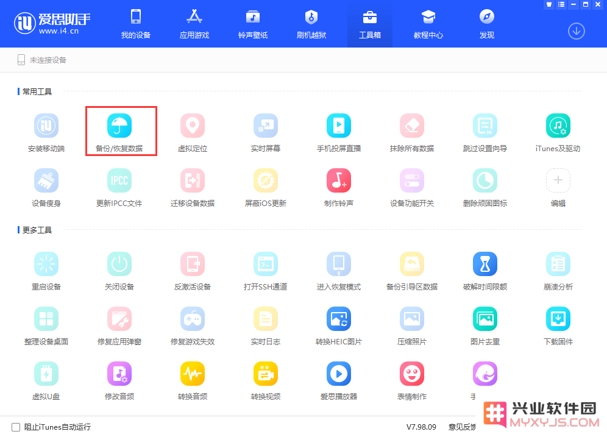Click the 重启设备 icon
This screenshot has height=437, width=607.
tap(46, 264)
